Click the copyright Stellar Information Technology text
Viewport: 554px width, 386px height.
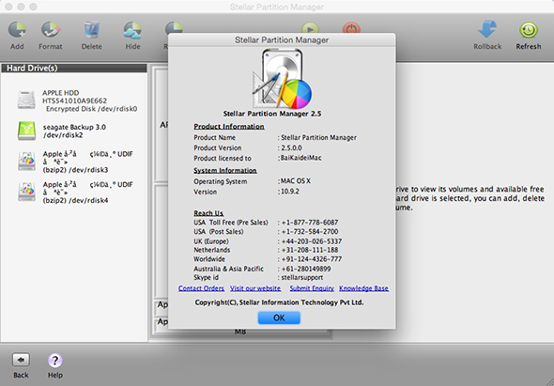[x=279, y=302]
